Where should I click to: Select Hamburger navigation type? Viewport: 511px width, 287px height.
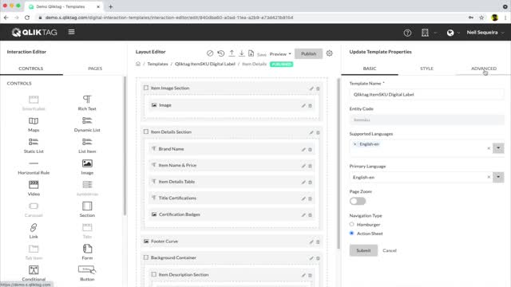tap(351, 224)
